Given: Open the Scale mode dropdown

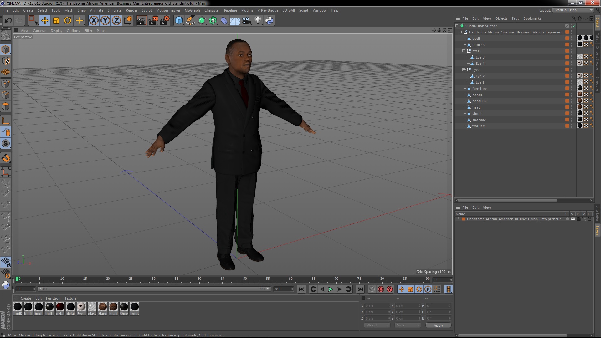Looking at the screenshot, I should pyautogui.click(x=408, y=325).
